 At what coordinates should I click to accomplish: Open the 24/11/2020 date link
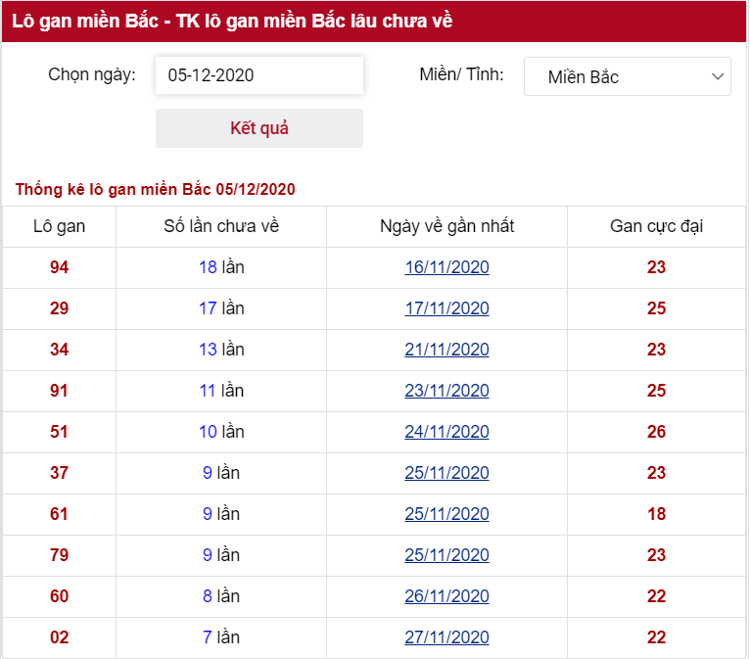point(446,432)
